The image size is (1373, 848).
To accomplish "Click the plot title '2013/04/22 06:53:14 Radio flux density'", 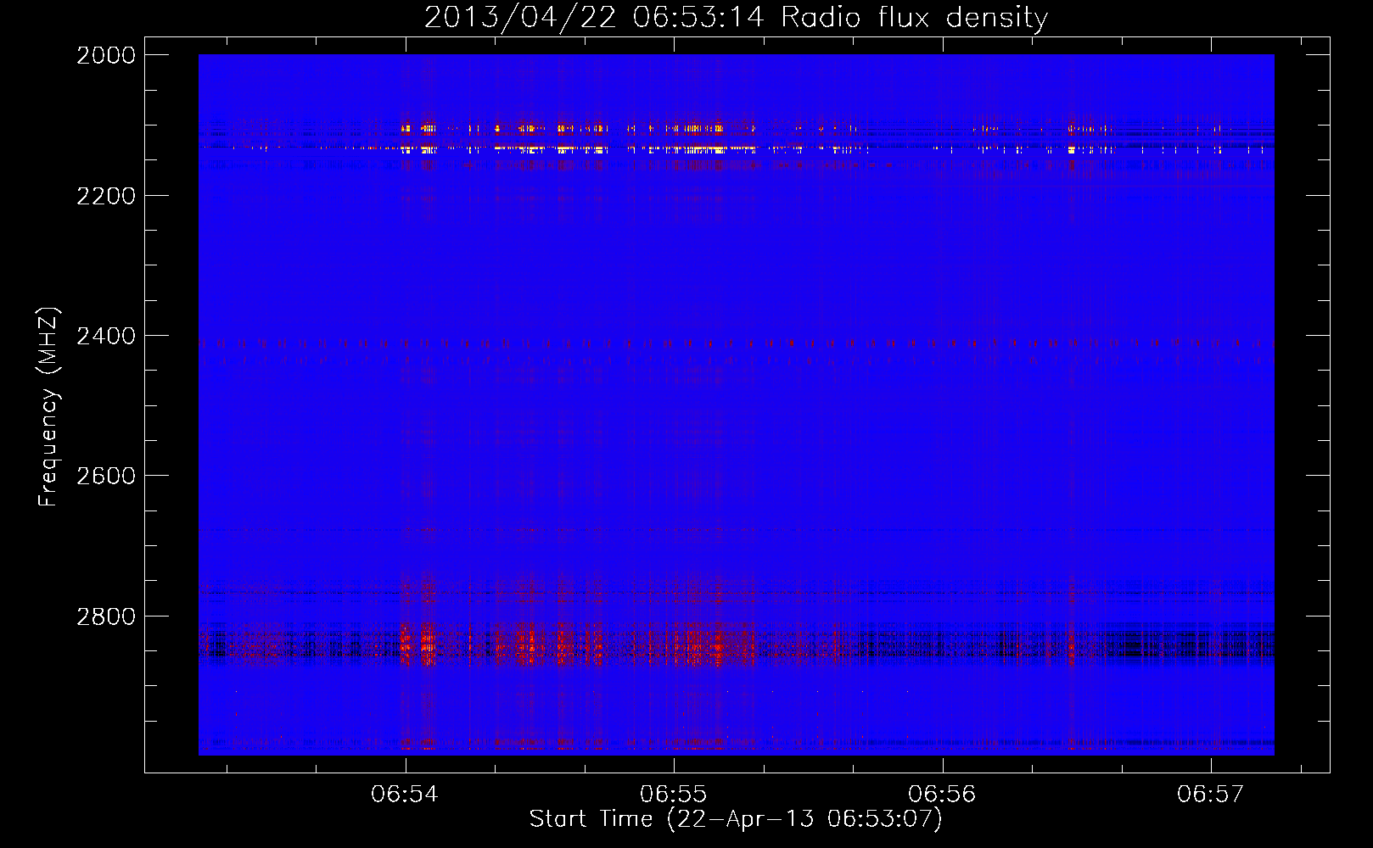I will point(736,18).
